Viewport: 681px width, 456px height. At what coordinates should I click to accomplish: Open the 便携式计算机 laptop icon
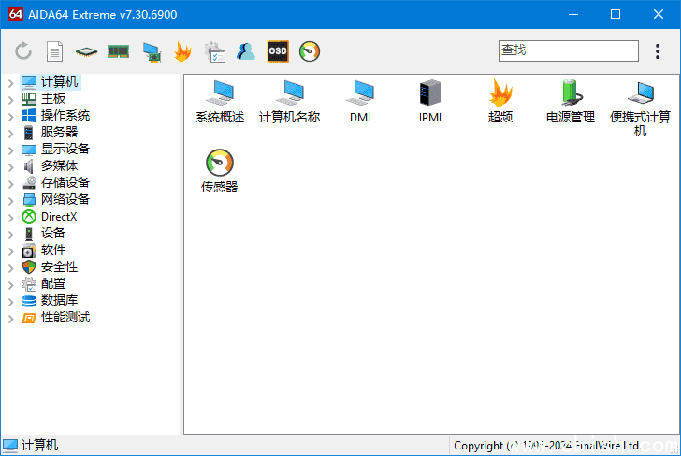640,108
